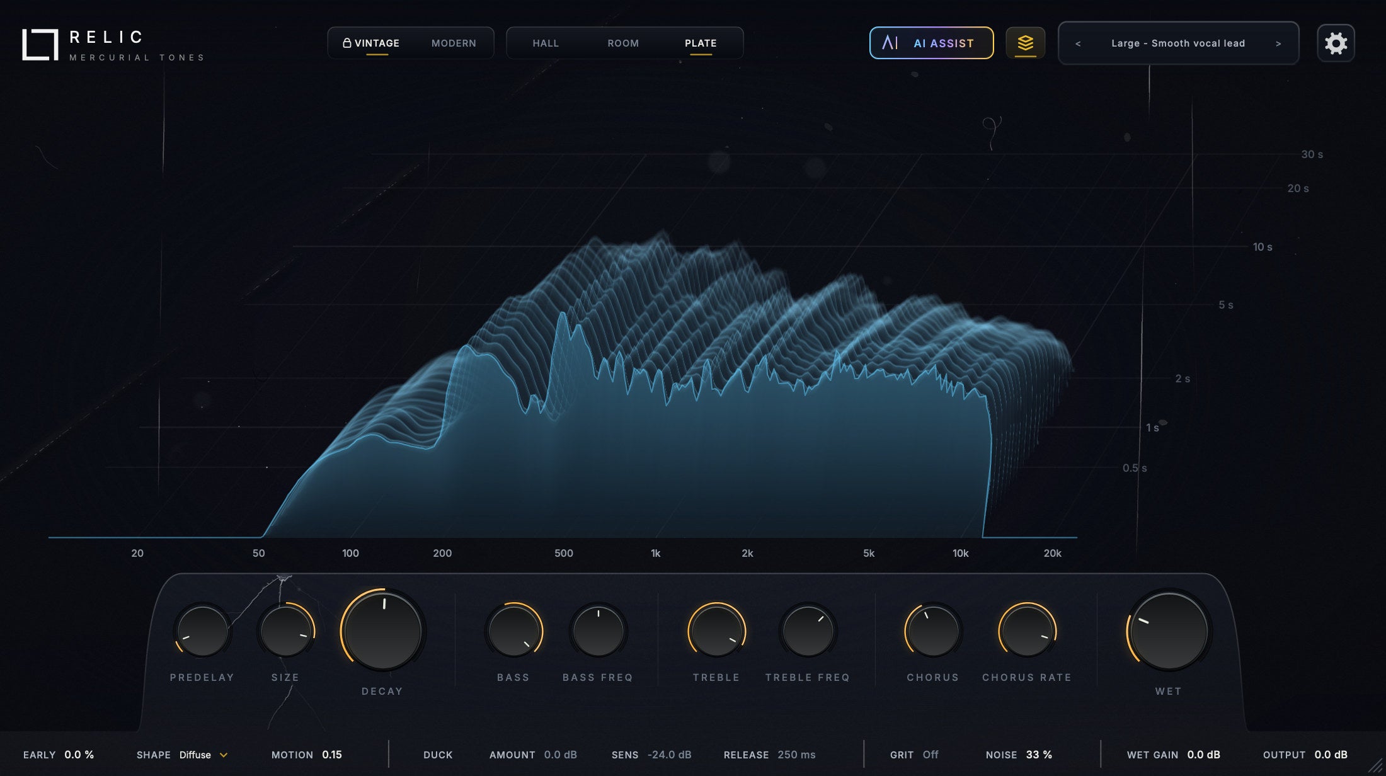Click the Bass Freq knob
Image resolution: width=1386 pixels, height=776 pixels.
pos(598,631)
